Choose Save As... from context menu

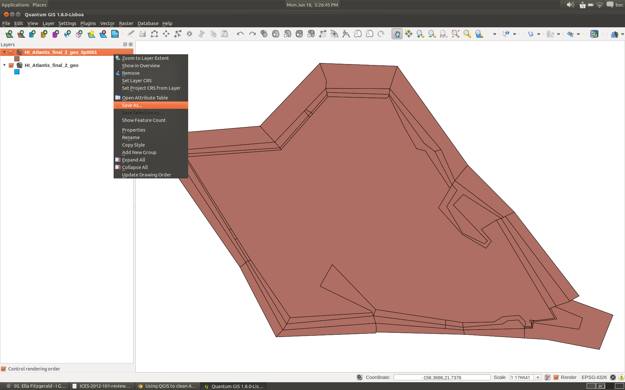click(132, 105)
